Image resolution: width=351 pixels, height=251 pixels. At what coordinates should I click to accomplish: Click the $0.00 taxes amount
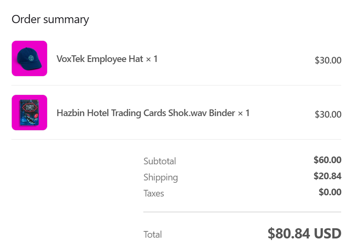tap(330, 192)
